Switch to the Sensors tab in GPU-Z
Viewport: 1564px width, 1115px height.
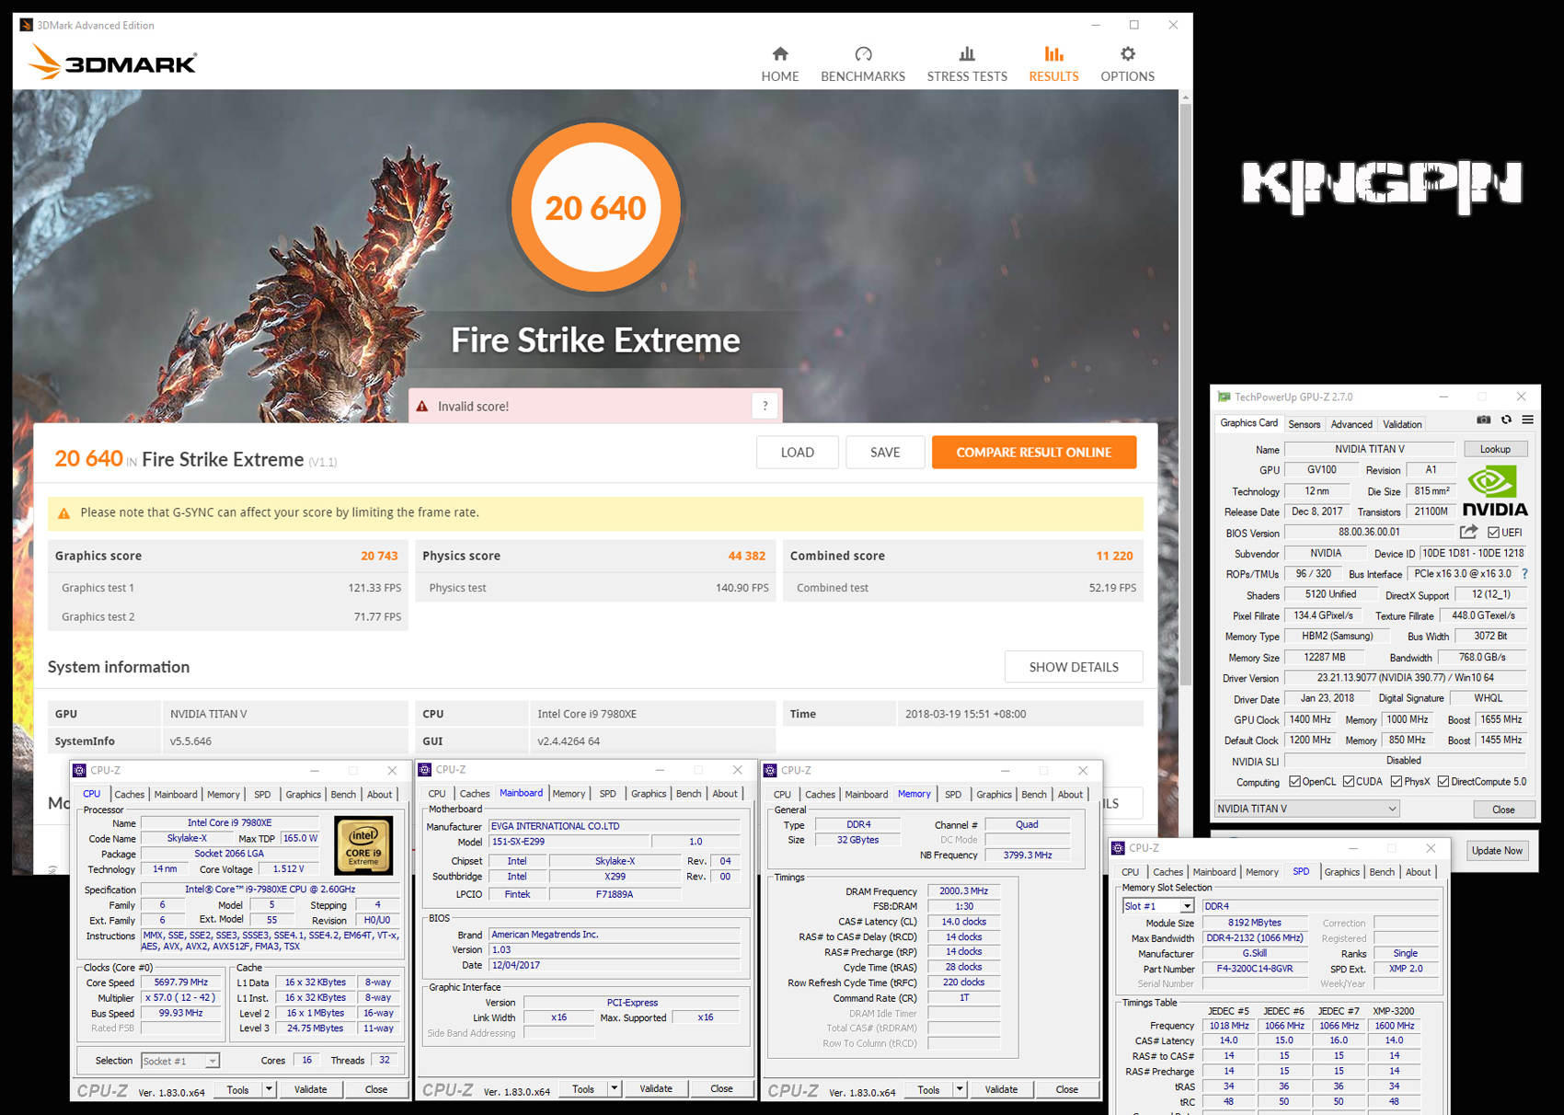coord(1305,424)
